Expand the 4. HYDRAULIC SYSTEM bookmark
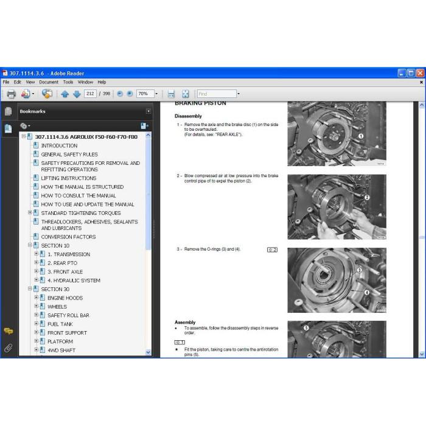Screen dimensions: 426x426 tap(36, 280)
